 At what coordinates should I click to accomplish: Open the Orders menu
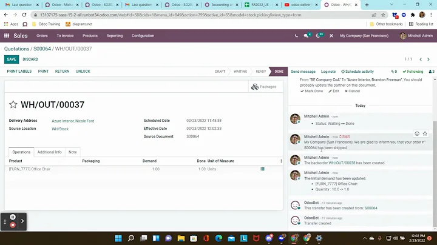[42, 36]
